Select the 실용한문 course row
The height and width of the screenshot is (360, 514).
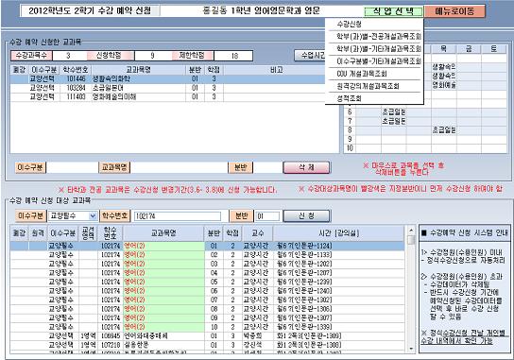pyautogui.click(x=208, y=345)
